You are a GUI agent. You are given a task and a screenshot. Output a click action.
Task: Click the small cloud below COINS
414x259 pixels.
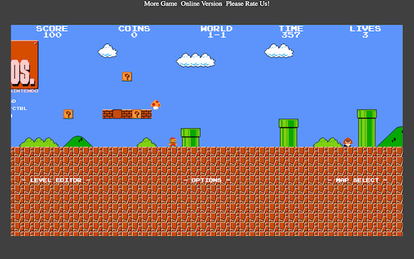pyautogui.click(x=107, y=51)
